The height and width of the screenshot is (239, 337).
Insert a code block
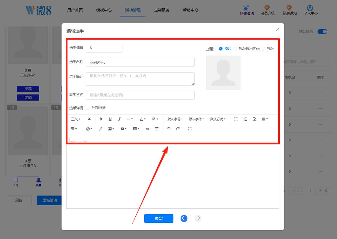[x=147, y=129]
